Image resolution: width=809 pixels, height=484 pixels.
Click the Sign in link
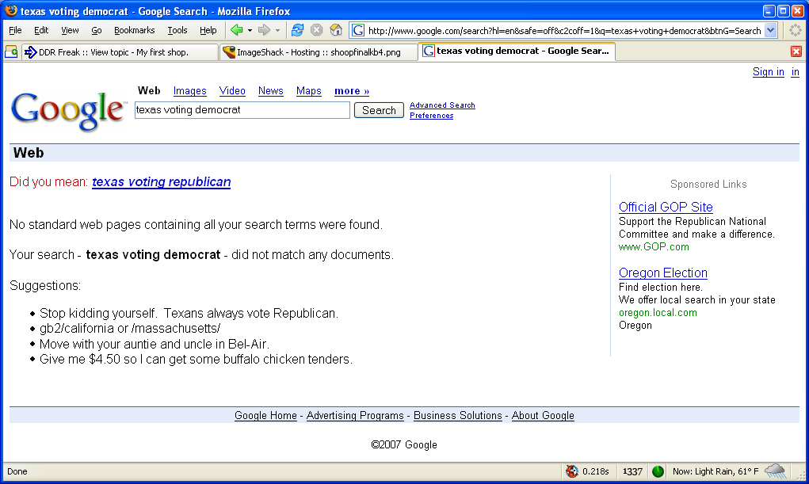tap(769, 72)
